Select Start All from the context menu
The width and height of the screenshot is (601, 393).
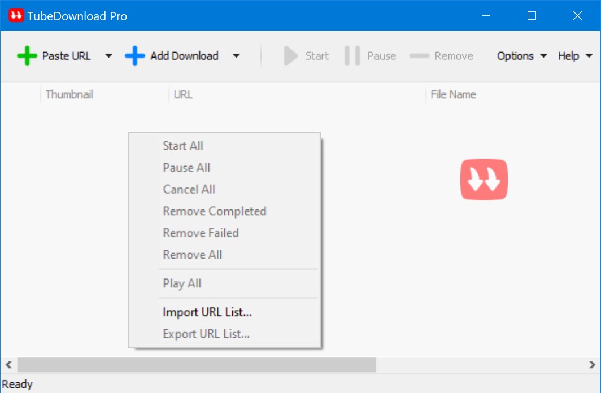coord(182,146)
